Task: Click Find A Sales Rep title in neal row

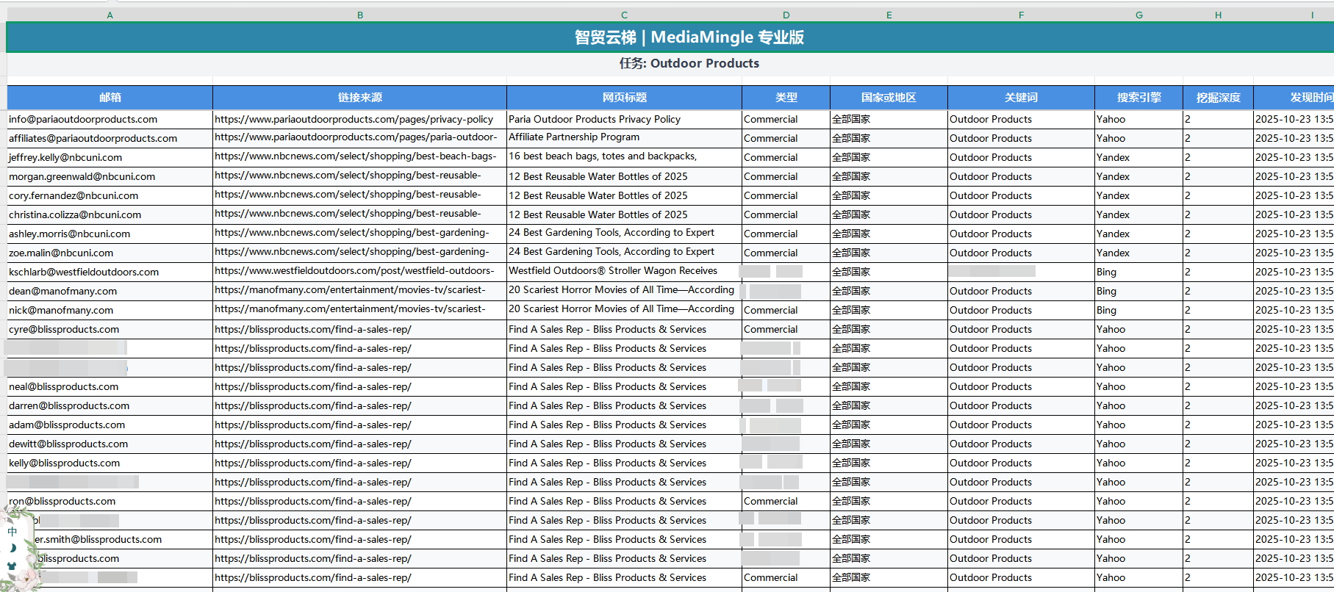Action: (x=625, y=386)
